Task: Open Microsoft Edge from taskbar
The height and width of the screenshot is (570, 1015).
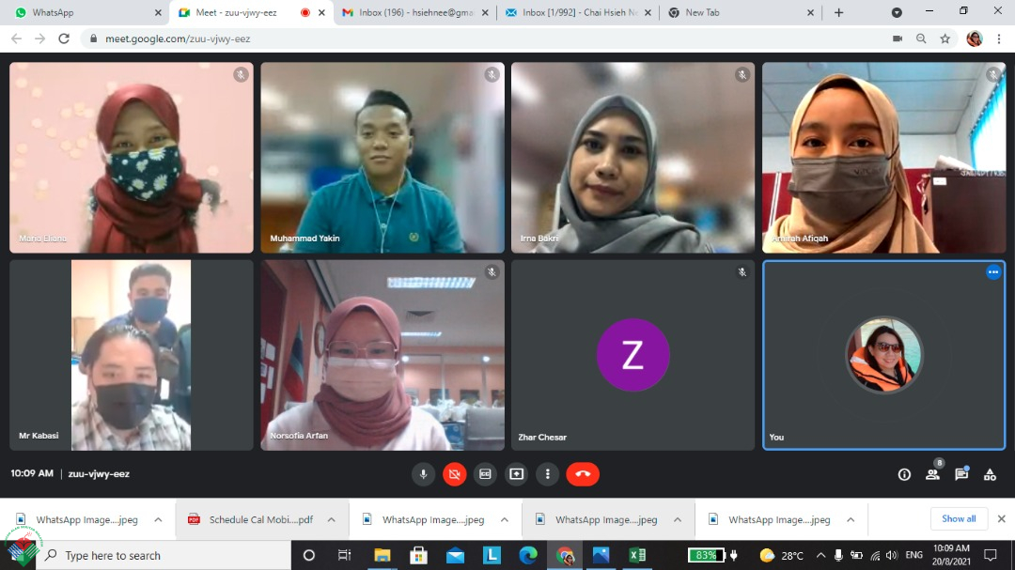Action: pyautogui.click(x=528, y=555)
